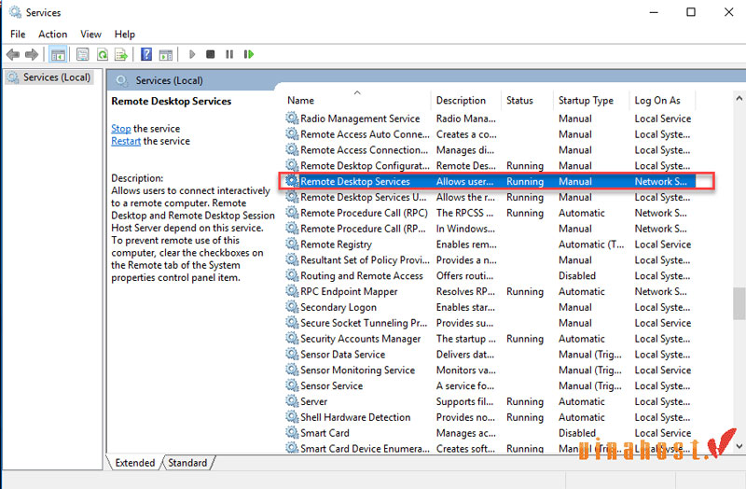Click gear icon of Radio Management Service
The image size is (746, 489).
[x=292, y=118]
